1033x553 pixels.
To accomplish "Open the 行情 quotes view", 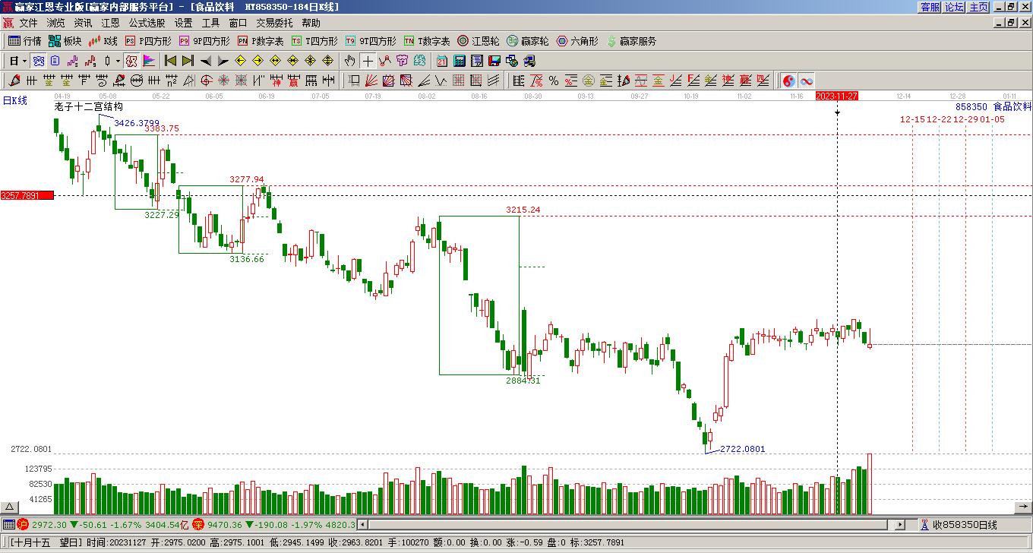I will click(24, 41).
